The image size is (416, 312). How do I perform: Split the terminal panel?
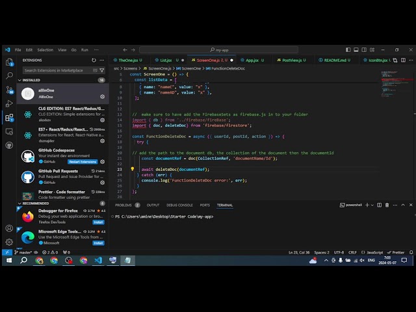click(380, 205)
